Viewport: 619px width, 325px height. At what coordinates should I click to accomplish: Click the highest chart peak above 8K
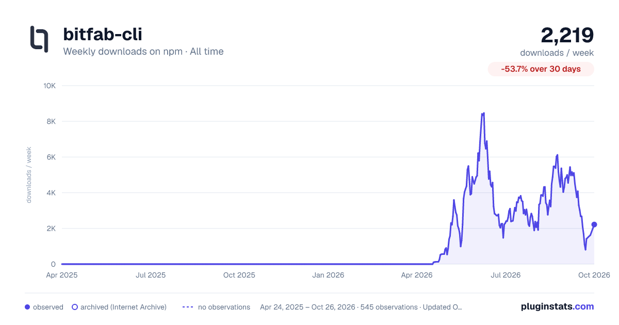(x=483, y=113)
